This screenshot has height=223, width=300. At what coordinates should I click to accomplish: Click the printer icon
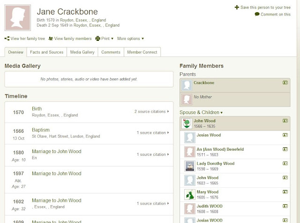point(98,38)
